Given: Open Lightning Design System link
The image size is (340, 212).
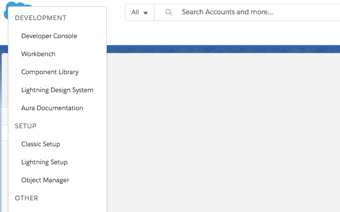Looking at the screenshot, I should pyautogui.click(x=57, y=90).
